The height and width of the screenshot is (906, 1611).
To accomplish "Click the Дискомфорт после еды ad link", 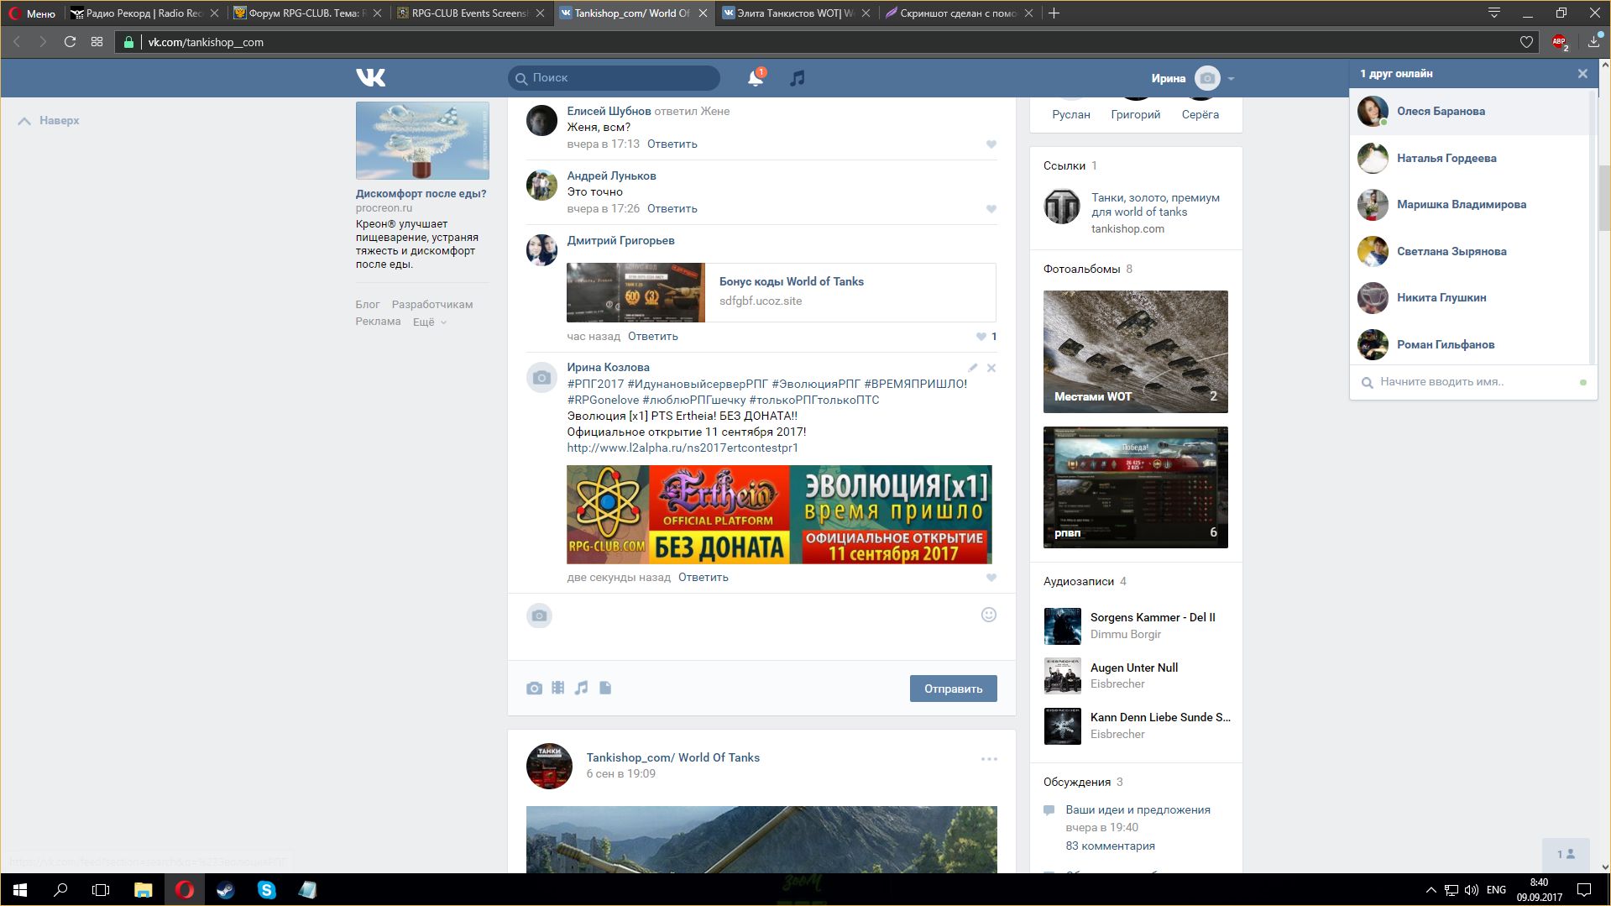I will click(x=421, y=194).
